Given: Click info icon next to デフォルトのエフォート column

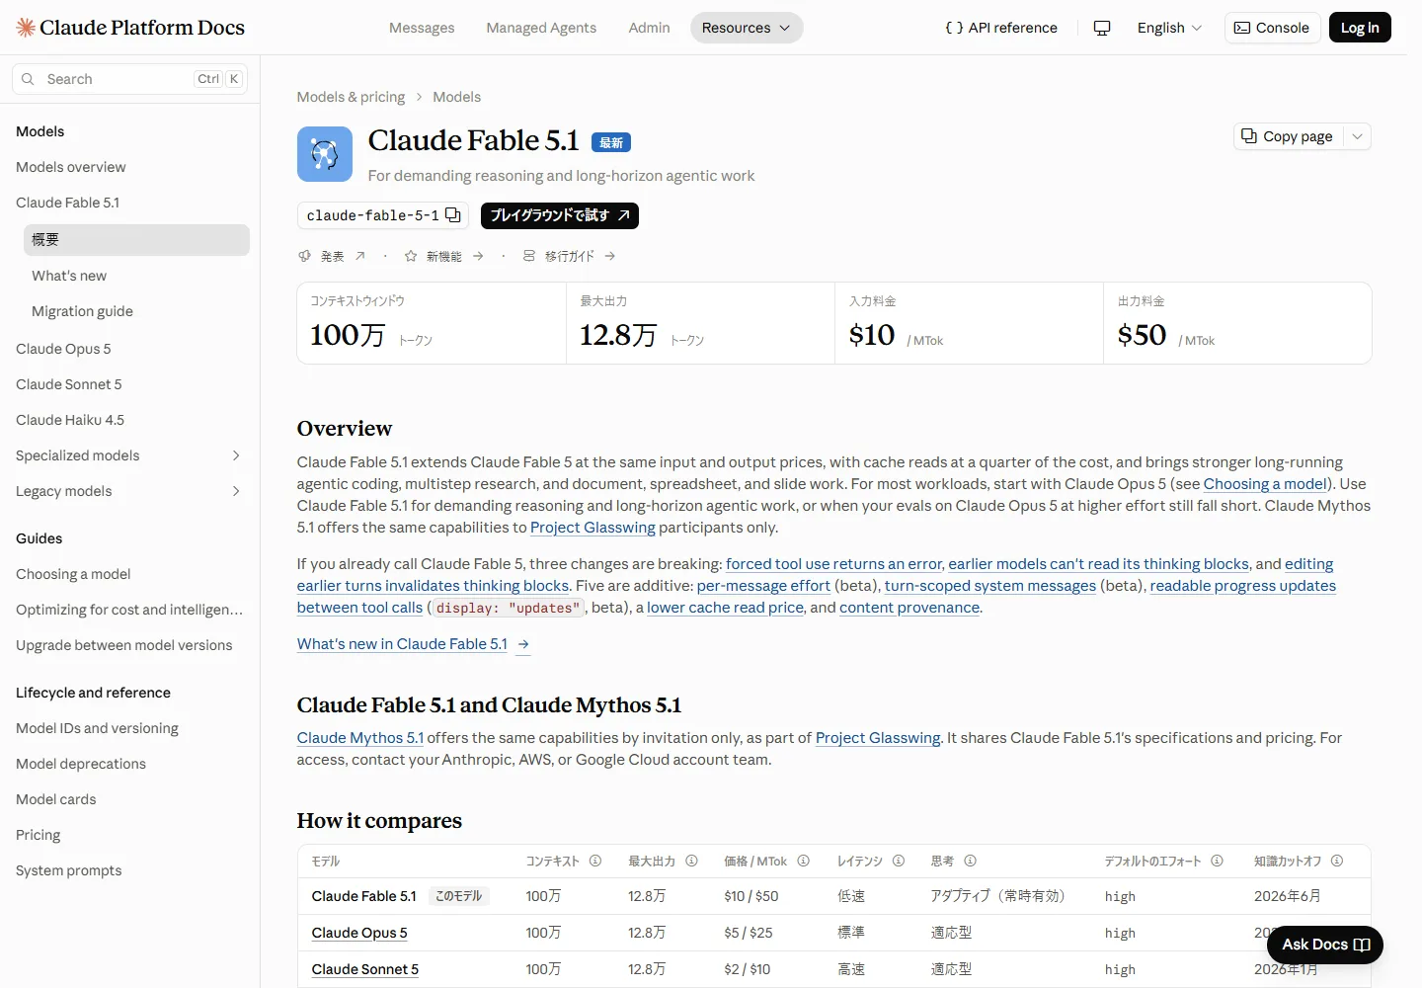Looking at the screenshot, I should tap(1217, 861).
